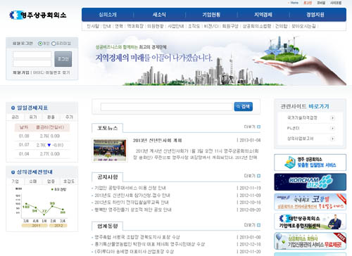Click the blue 검색 search button

(244, 107)
